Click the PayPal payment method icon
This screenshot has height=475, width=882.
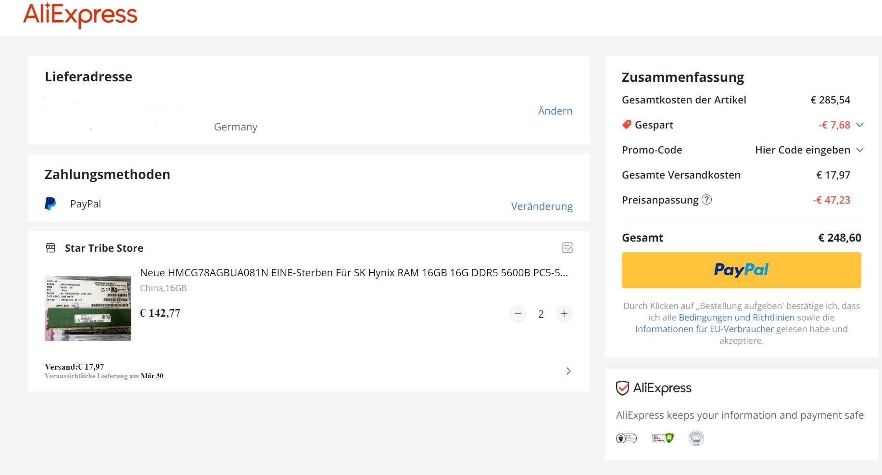pos(50,204)
